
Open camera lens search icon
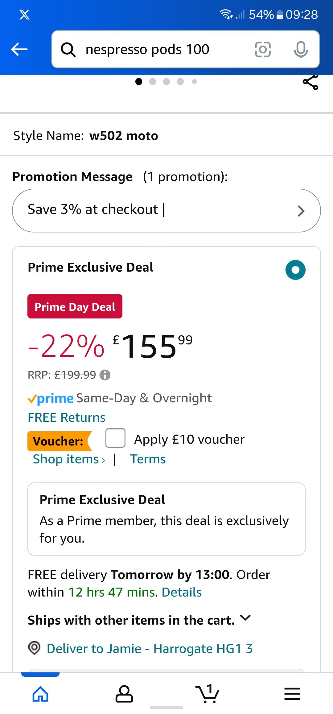[x=263, y=49]
